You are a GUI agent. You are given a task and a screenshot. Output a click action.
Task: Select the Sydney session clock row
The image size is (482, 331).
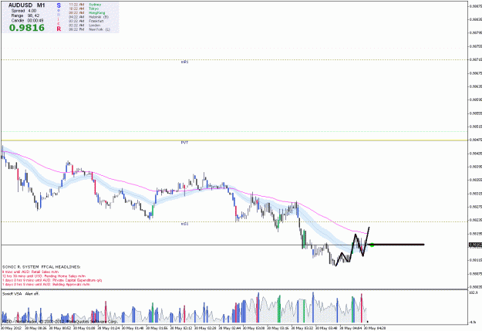point(85,5)
